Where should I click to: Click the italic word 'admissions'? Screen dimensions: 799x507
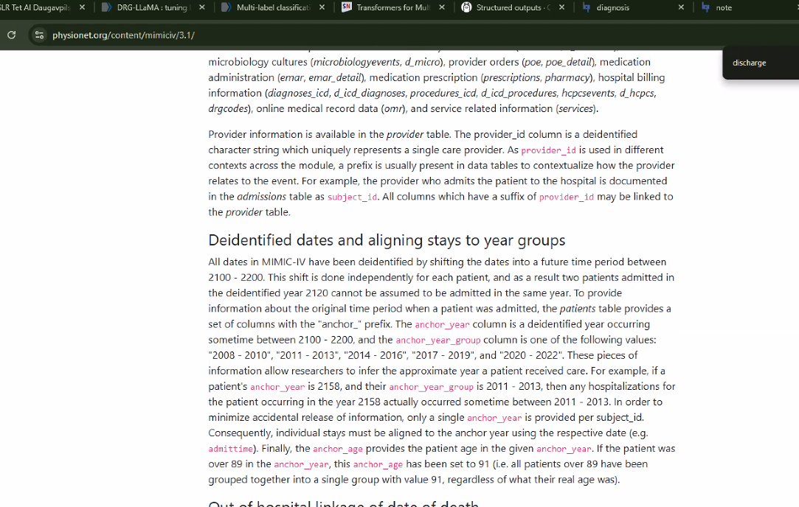261,197
